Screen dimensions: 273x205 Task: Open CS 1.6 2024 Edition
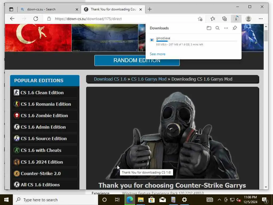[45, 162]
